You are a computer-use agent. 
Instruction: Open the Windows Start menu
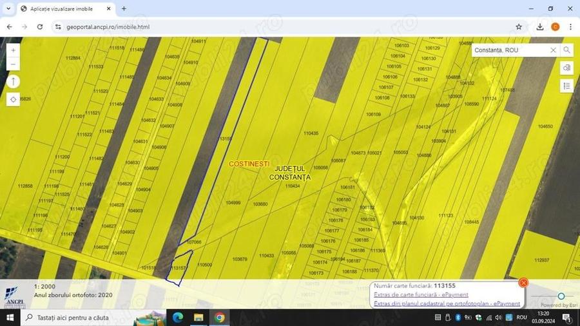10,318
